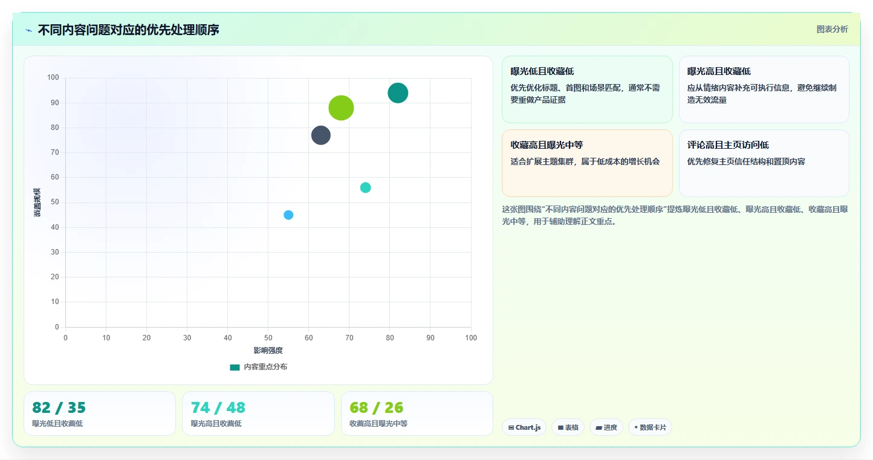Click the 内容重点分布 legend label
Image resolution: width=873 pixels, height=460 pixels.
(x=265, y=367)
